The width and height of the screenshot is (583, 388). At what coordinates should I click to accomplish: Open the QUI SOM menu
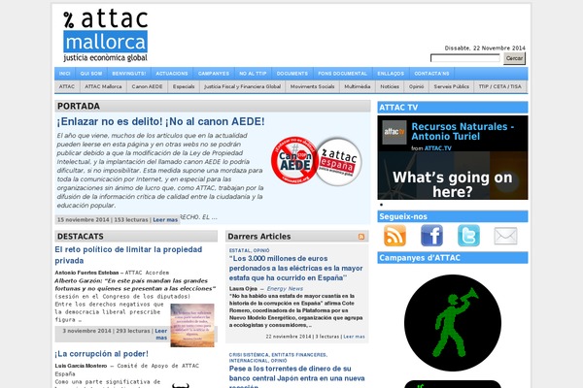tap(91, 74)
